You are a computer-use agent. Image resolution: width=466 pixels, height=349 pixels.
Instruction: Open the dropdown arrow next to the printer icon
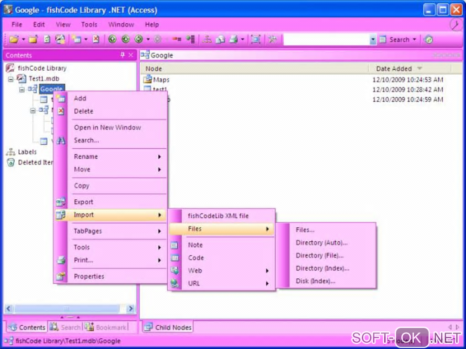click(x=243, y=39)
